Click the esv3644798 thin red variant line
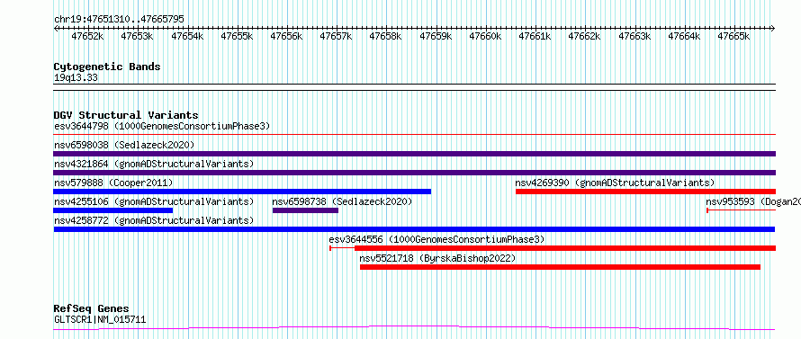The width and height of the screenshot is (801, 339). coord(414,135)
